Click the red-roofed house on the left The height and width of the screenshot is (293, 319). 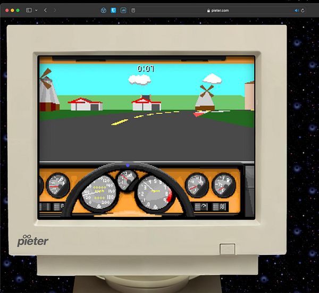click(x=85, y=104)
